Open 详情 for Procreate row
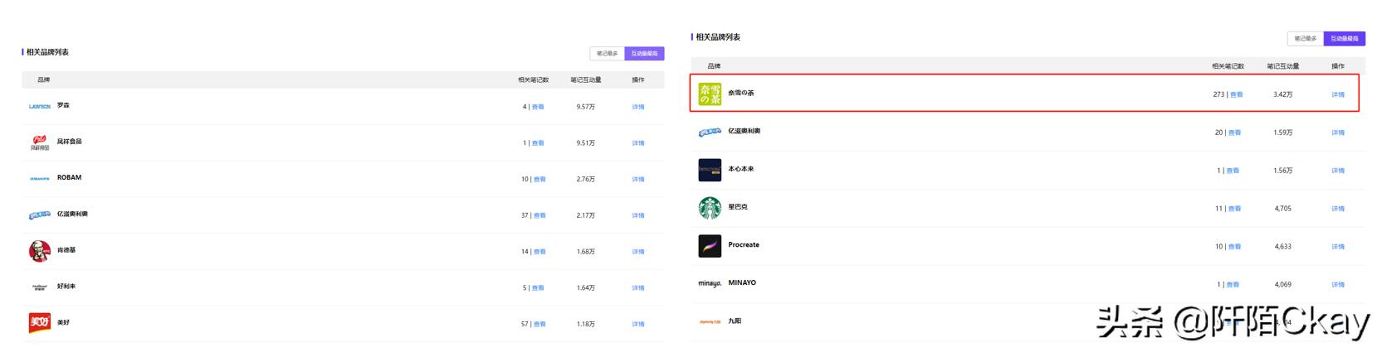This screenshot has height=352, width=1382. 1337,247
